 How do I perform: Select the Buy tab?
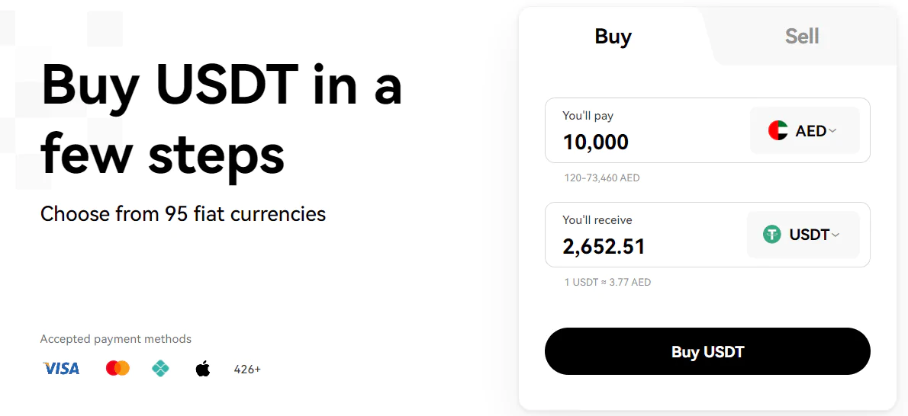tap(613, 37)
